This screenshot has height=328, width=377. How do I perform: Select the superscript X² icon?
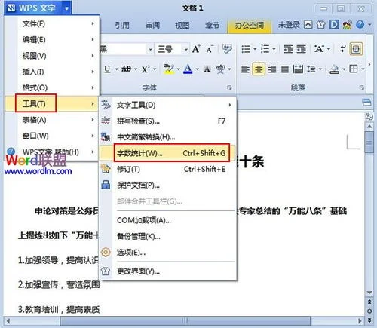click(146, 69)
